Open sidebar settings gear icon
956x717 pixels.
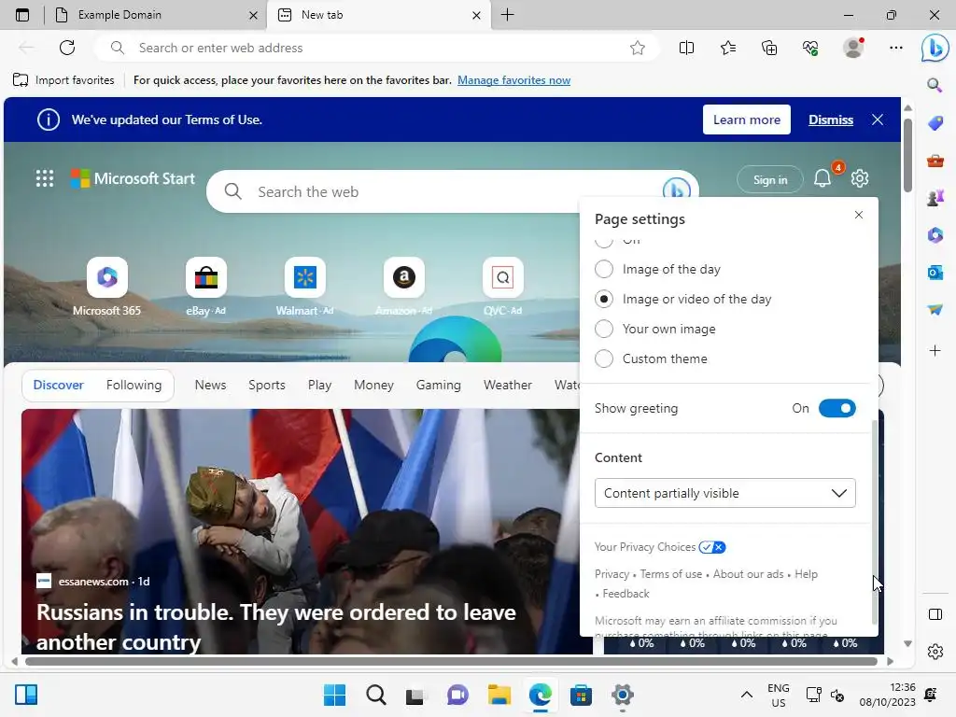tap(935, 652)
